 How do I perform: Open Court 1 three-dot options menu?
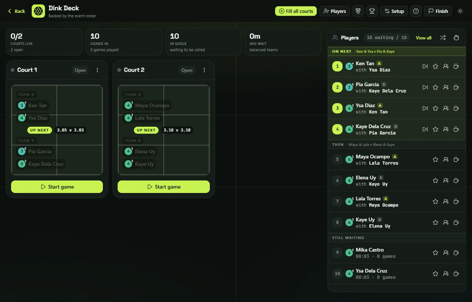[x=97, y=70]
